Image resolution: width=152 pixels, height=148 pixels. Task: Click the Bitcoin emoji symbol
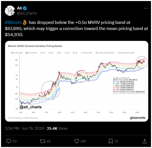25,22
